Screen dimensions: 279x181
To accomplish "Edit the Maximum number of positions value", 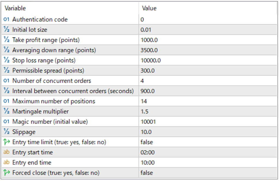I will [x=144, y=101].
